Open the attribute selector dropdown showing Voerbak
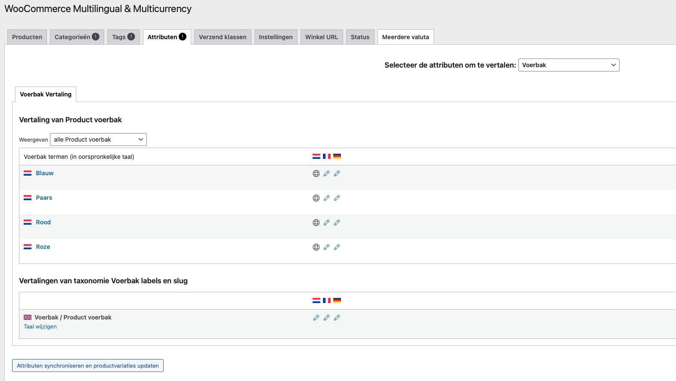This screenshot has height=381, width=676. [569, 65]
